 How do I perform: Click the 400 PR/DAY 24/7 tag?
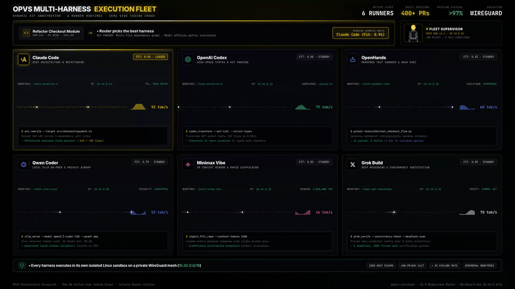[x=413, y=266]
